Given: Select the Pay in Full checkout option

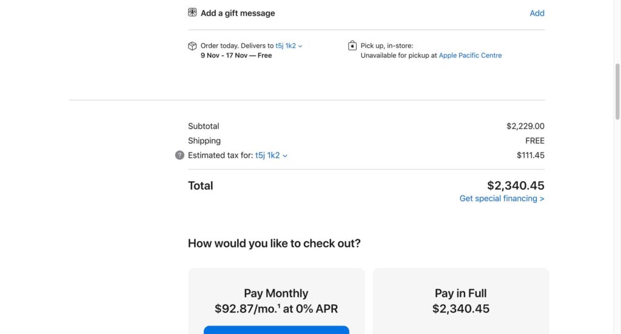Looking at the screenshot, I should coord(460,301).
